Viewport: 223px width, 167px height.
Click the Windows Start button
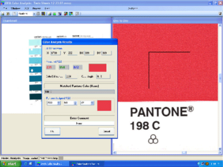pyautogui.click(x=10, y=164)
